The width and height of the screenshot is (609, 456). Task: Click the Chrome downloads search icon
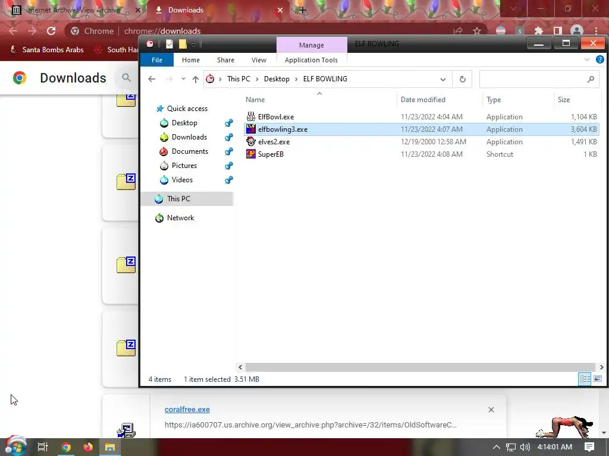[126, 78]
